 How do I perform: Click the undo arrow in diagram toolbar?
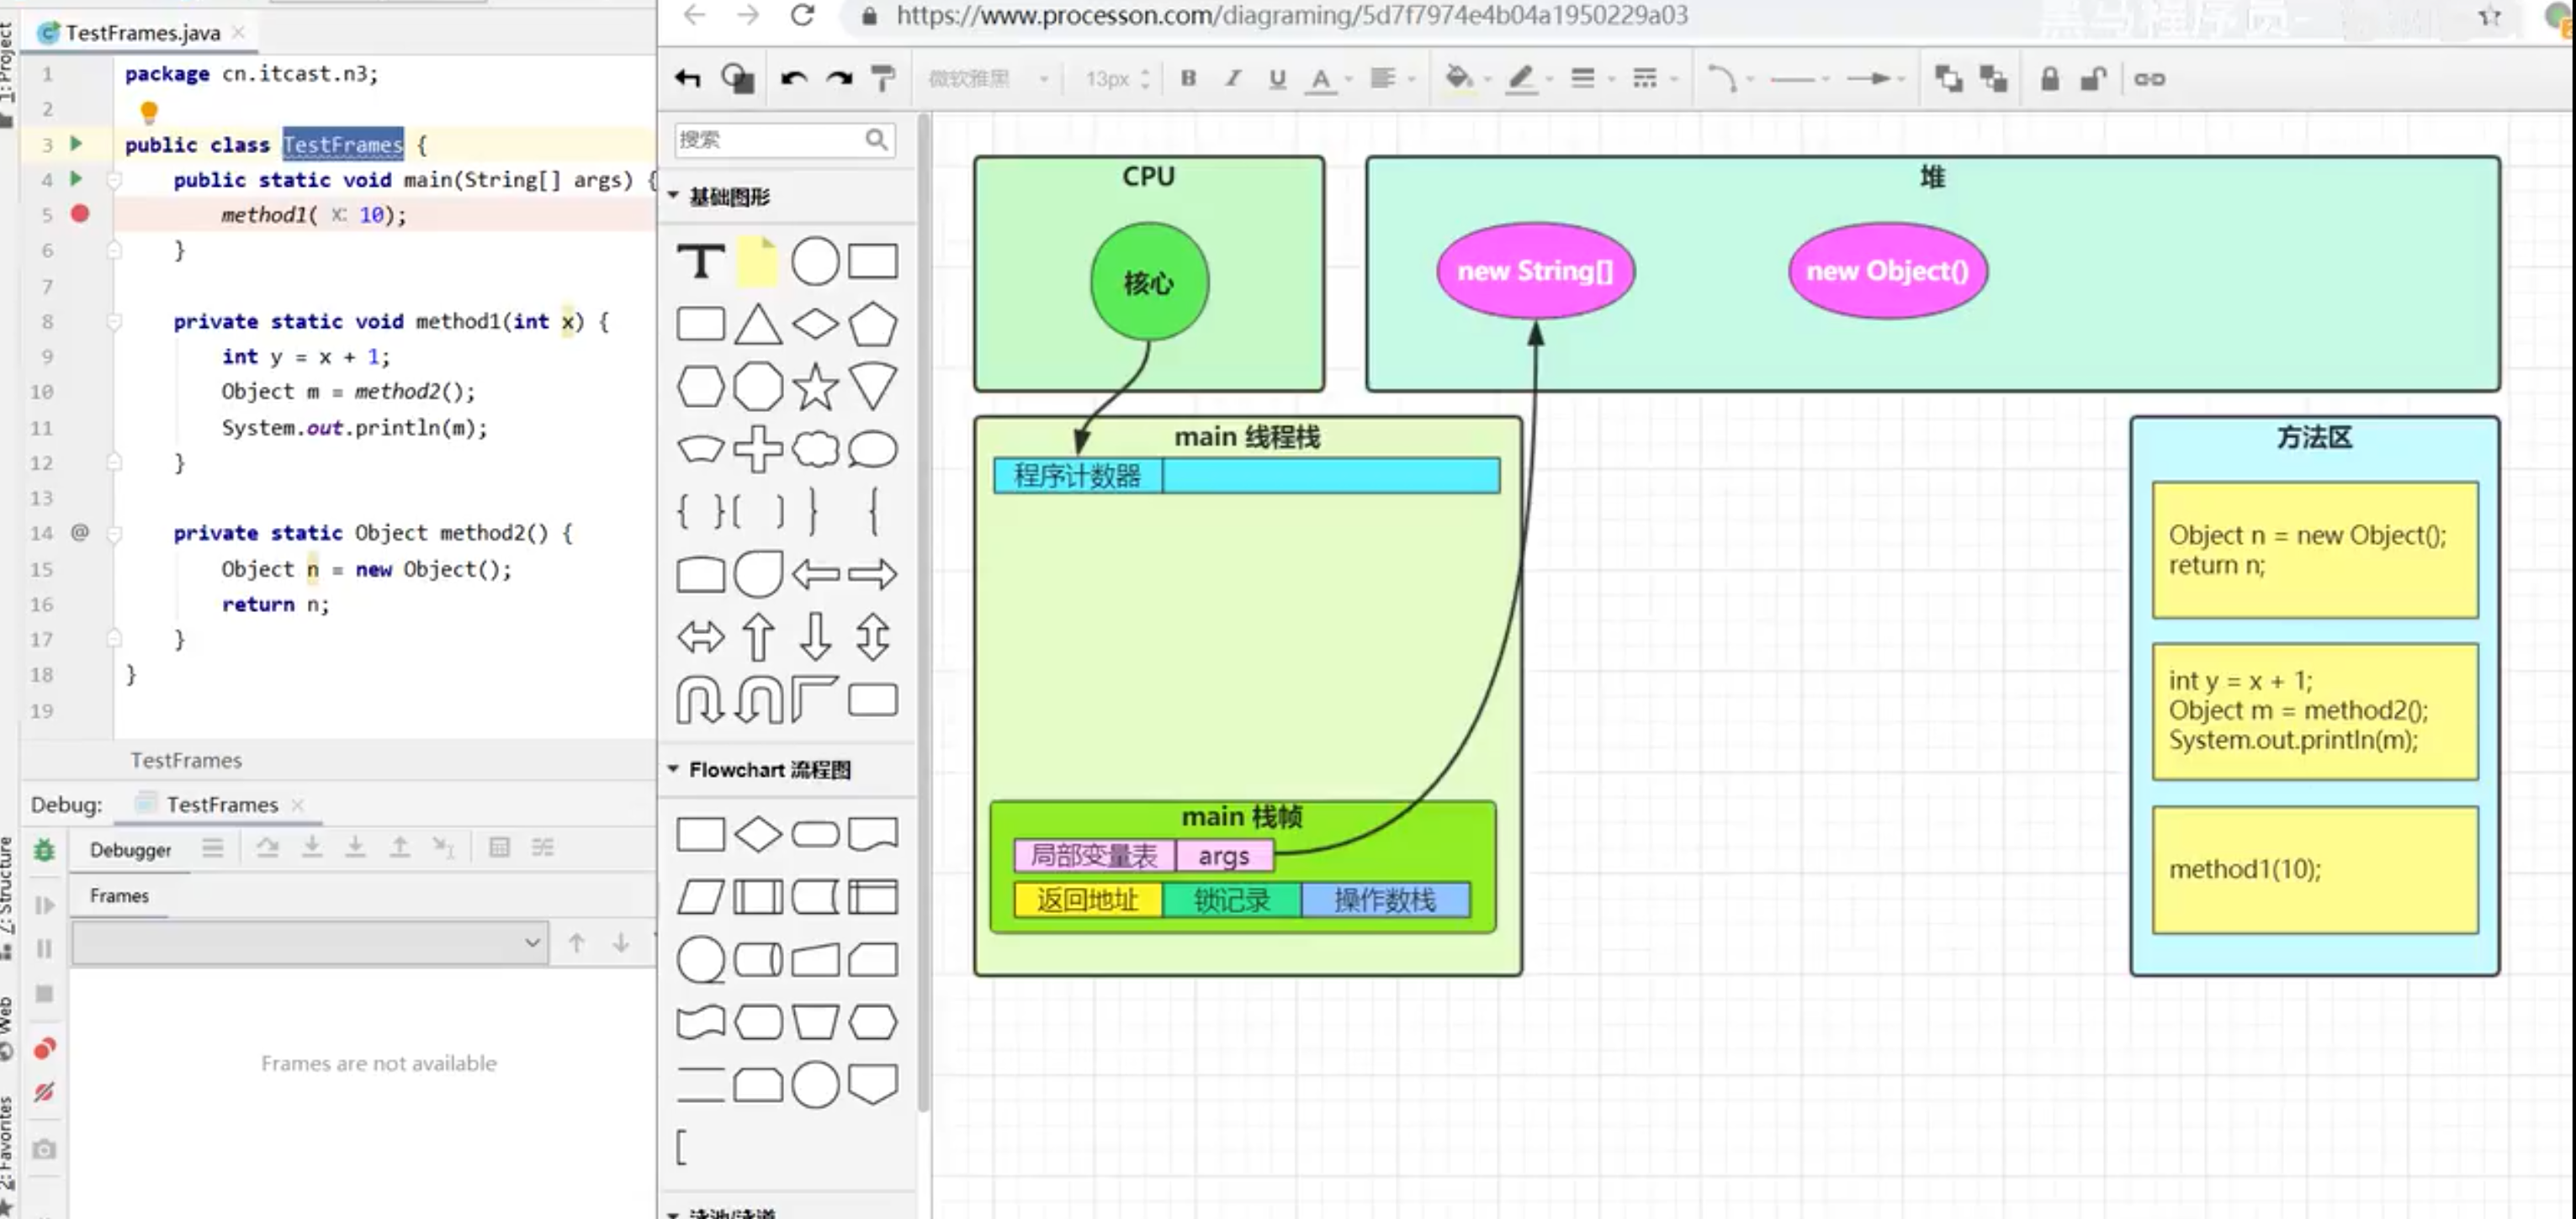pos(794,78)
